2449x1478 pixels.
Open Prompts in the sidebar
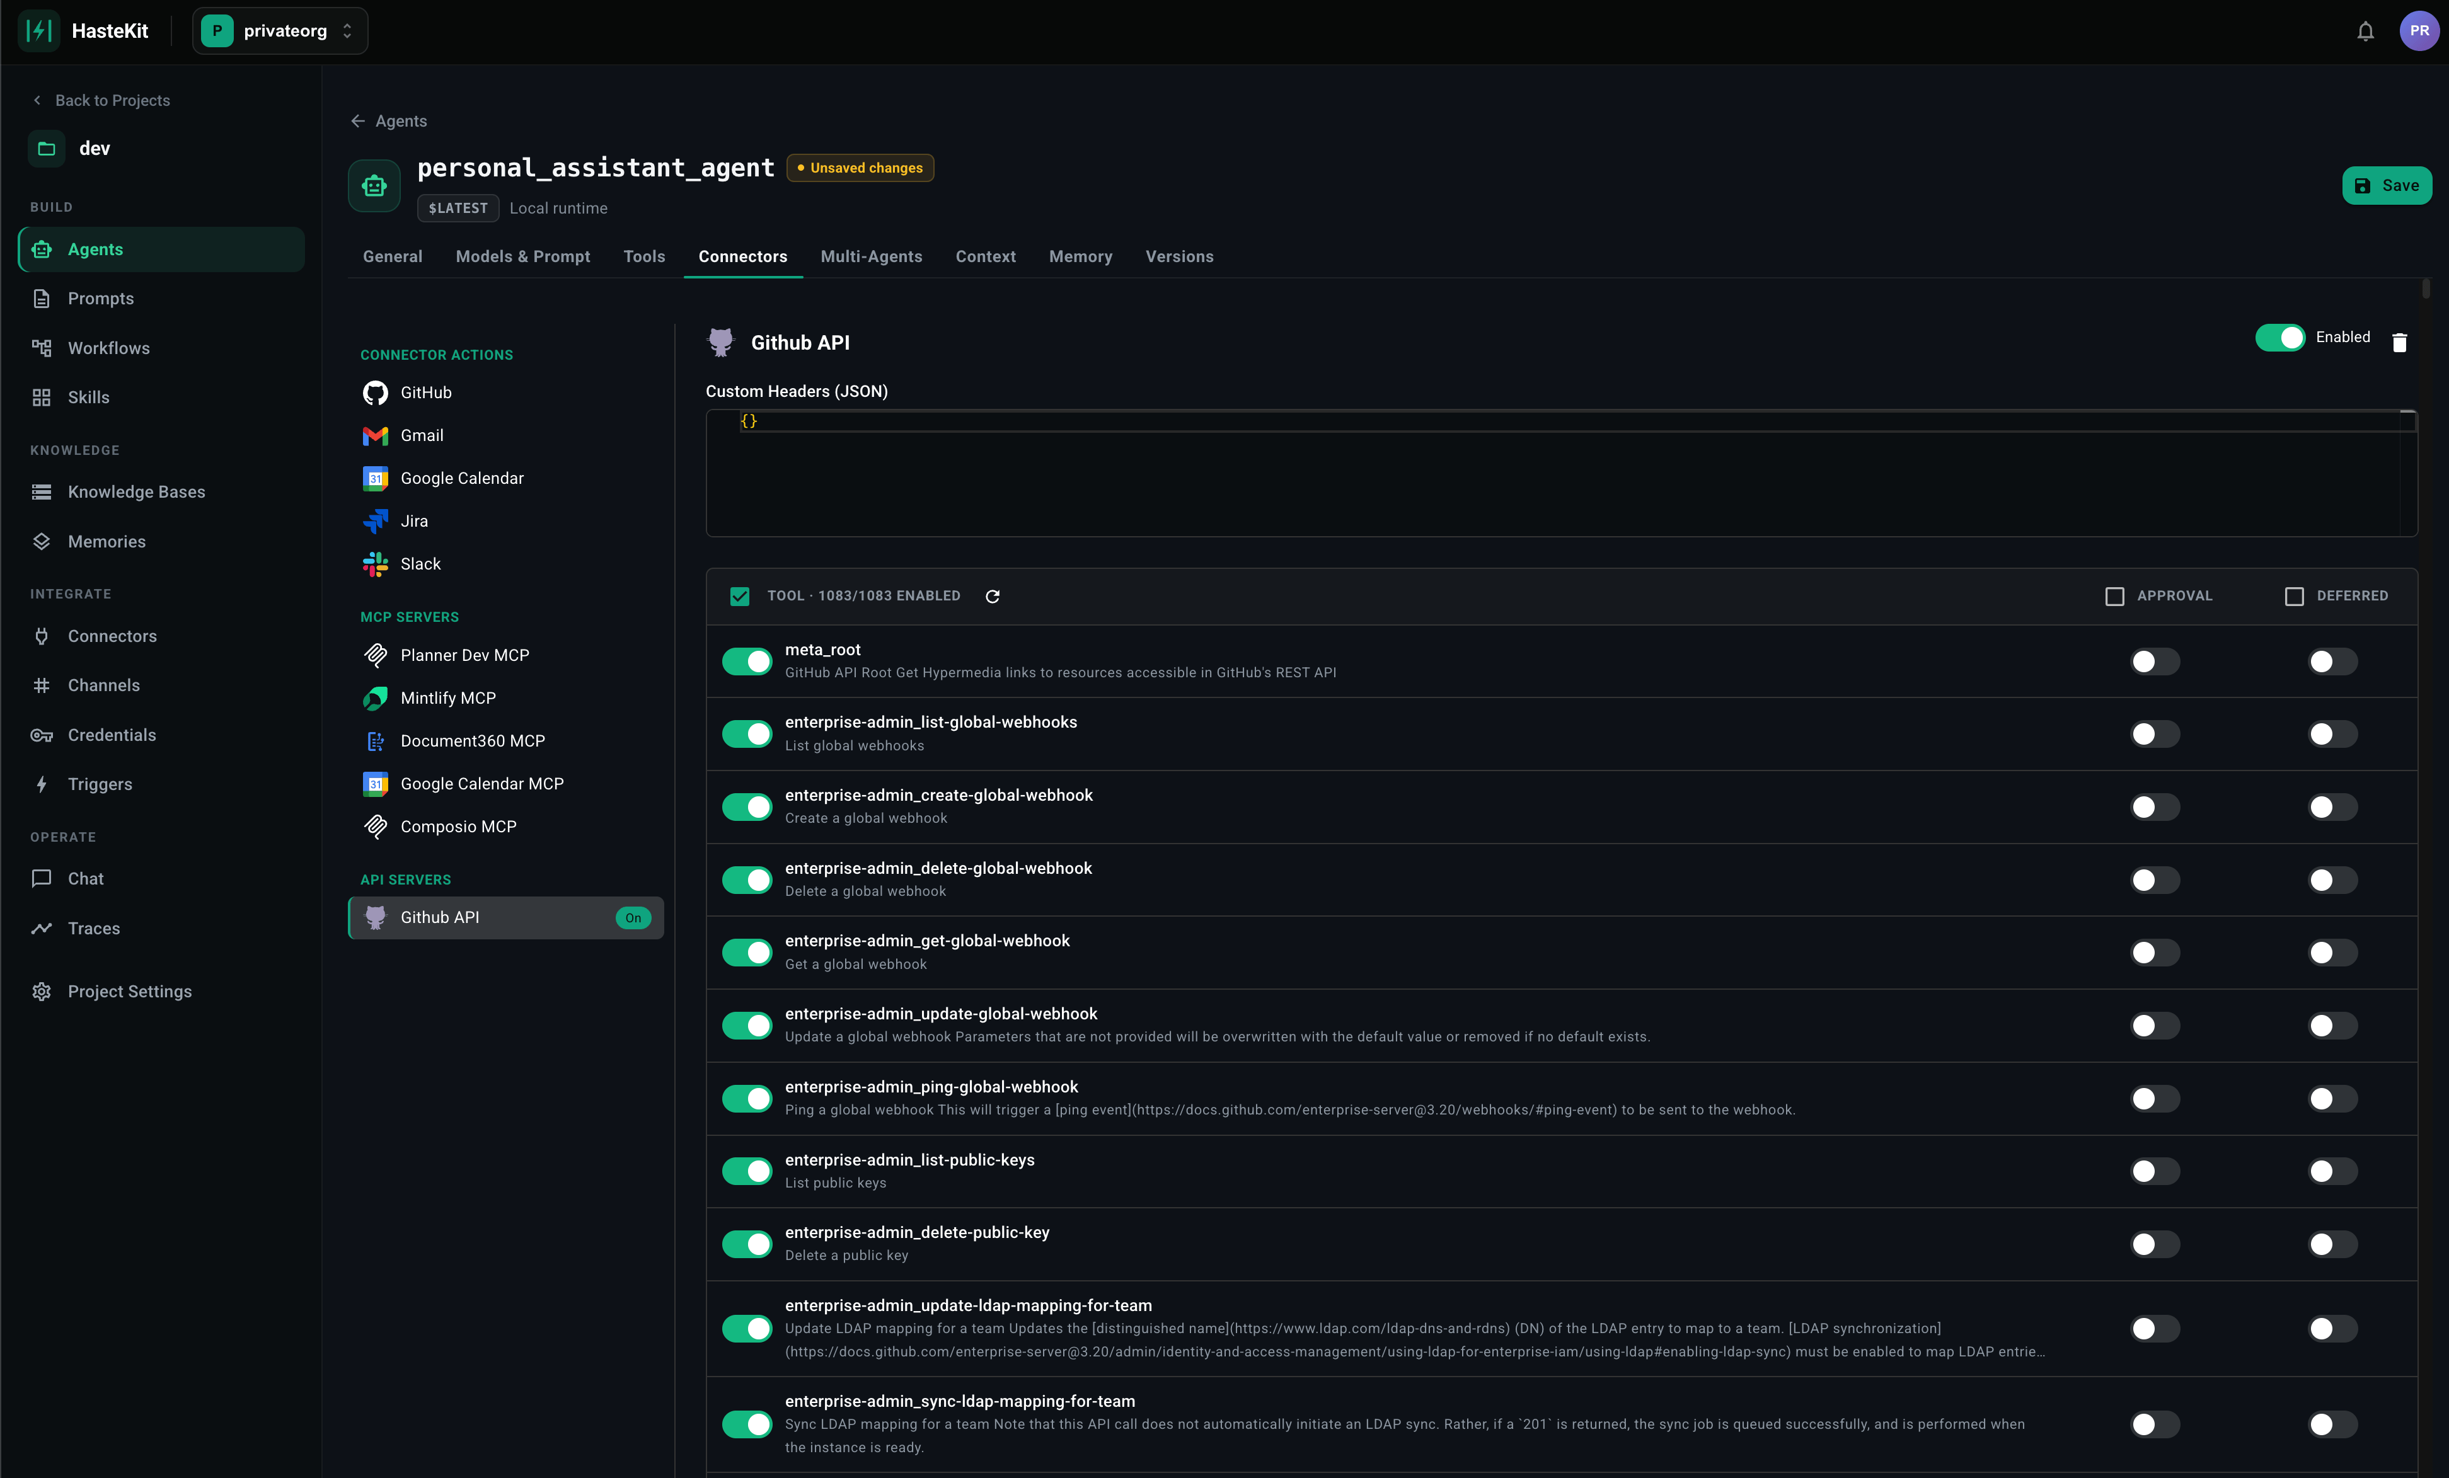coord(161,298)
